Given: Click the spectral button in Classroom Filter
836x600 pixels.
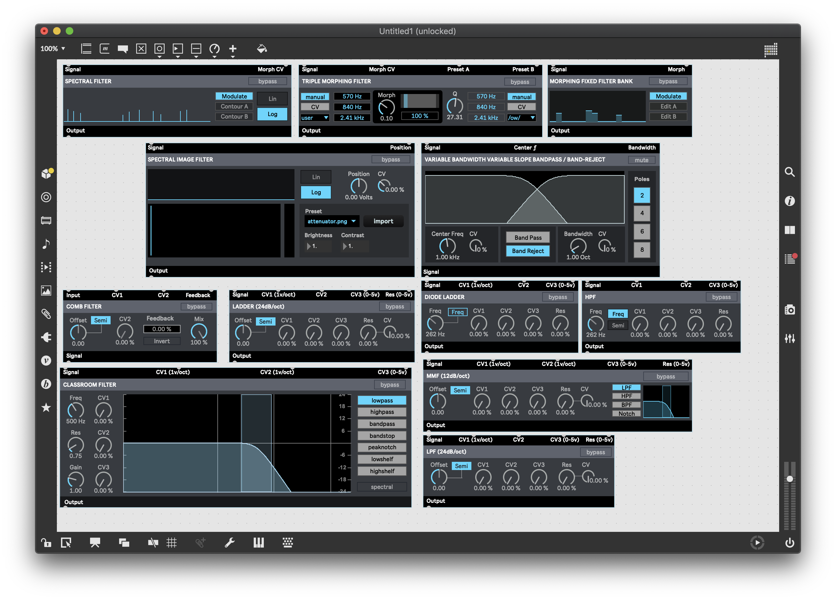Looking at the screenshot, I should tap(382, 487).
